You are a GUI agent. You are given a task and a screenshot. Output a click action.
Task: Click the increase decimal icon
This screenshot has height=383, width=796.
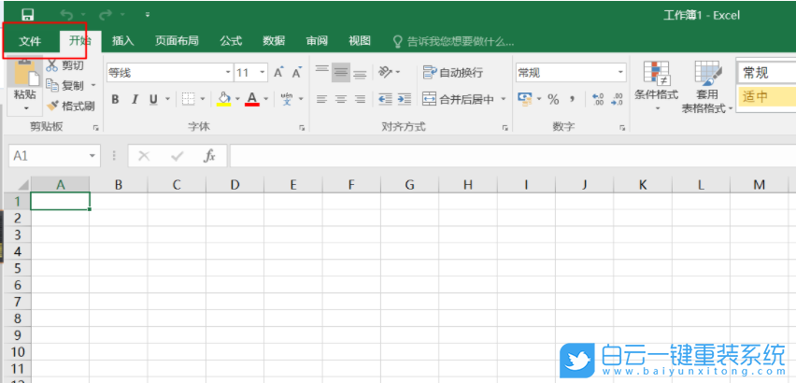pos(598,99)
